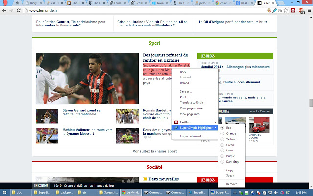Click the www.lemonde.fr address bar
Viewport: 313px width, 196px height.
tap(145, 10)
